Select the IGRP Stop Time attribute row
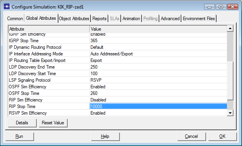This screenshot has height=146, width=242. coord(49,41)
